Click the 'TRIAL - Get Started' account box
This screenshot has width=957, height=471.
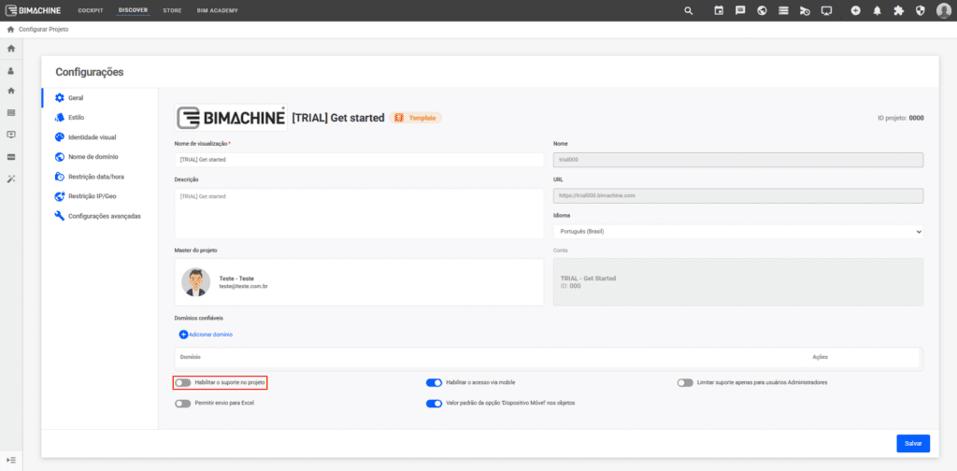(738, 282)
